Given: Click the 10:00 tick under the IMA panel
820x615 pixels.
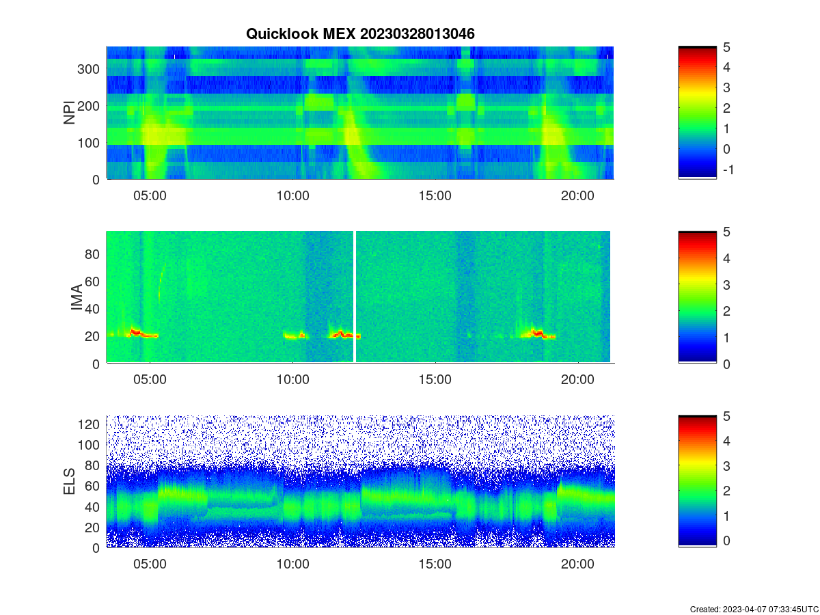Looking at the screenshot, I should pyautogui.click(x=292, y=380).
